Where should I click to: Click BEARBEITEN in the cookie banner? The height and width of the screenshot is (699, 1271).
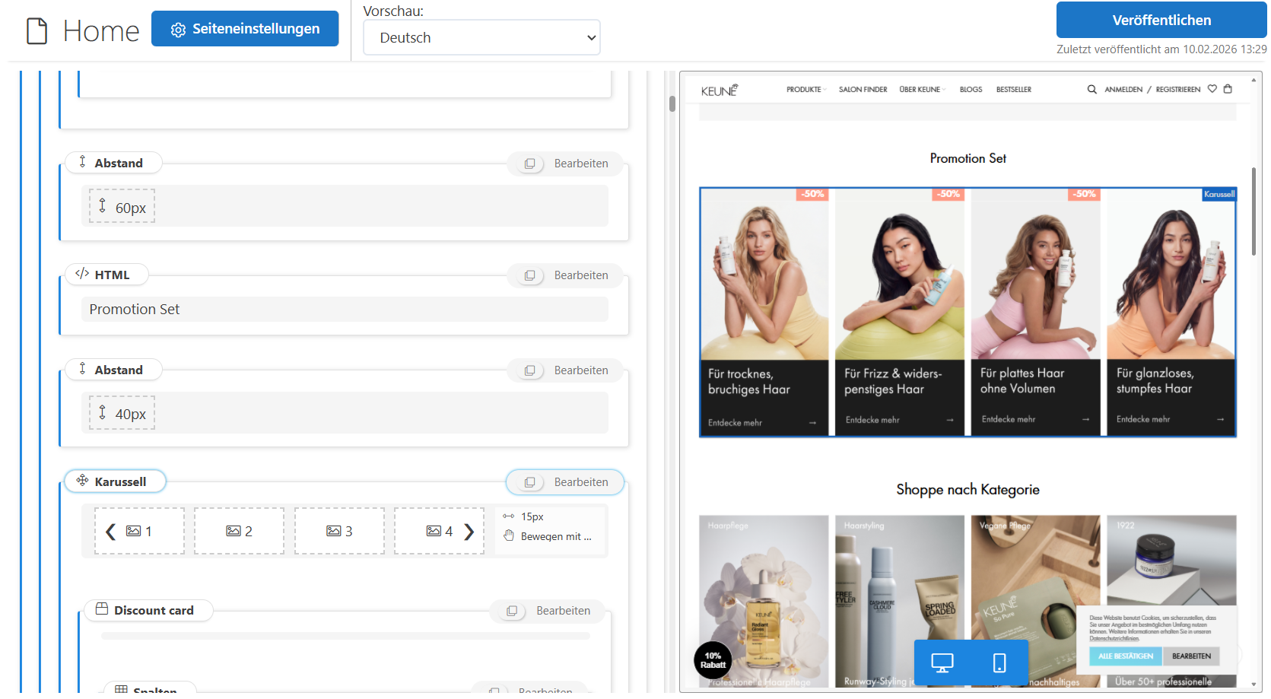coord(1191,656)
